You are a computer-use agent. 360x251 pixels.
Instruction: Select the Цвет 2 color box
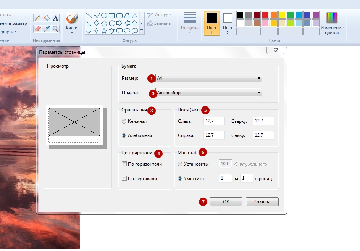click(x=228, y=23)
